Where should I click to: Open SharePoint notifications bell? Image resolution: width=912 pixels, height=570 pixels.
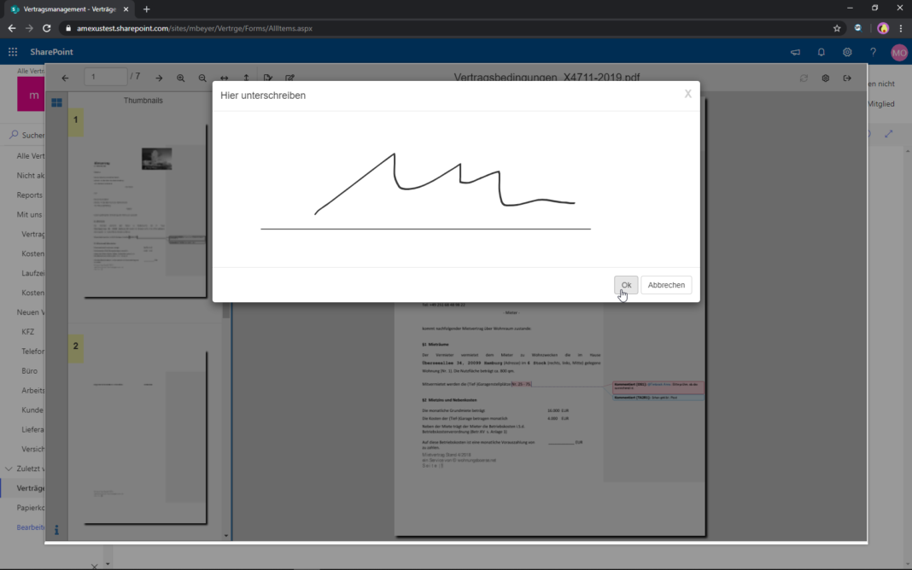pos(821,51)
